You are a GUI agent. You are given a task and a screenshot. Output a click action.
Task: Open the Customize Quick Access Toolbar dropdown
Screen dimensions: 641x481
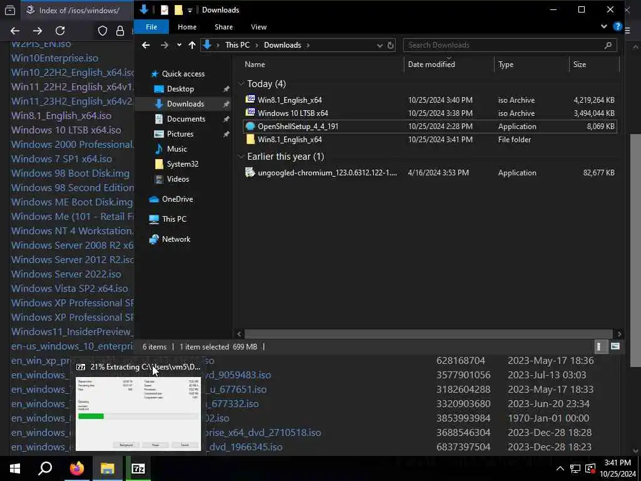pos(190,10)
